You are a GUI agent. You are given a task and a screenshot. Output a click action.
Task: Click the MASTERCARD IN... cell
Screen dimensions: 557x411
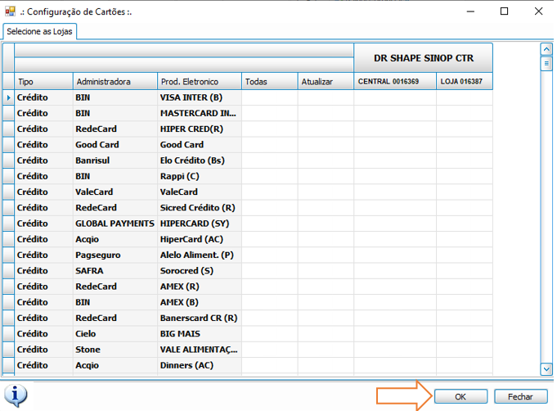[200, 113]
